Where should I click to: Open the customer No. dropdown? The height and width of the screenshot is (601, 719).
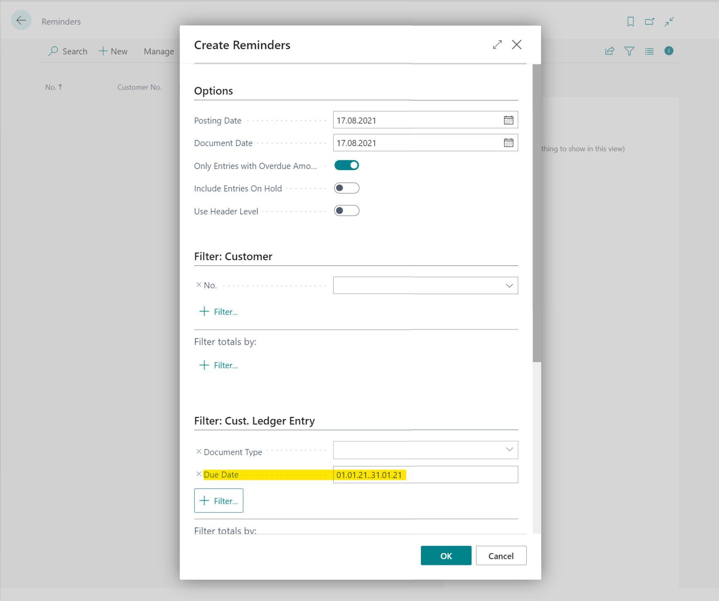(x=509, y=285)
